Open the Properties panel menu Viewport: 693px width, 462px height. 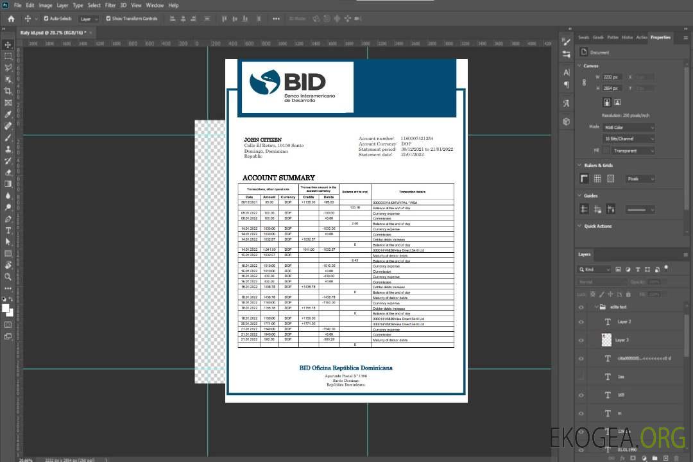pos(685,38)
